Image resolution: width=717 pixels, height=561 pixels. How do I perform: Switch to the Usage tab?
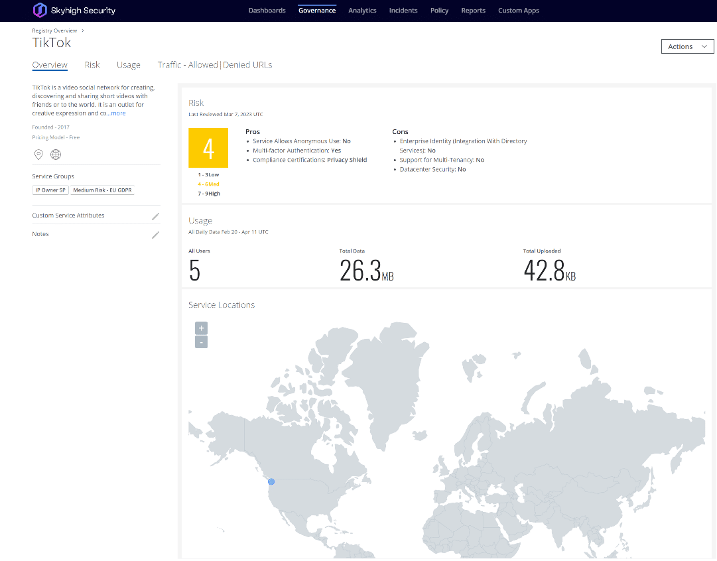click(x=129, y=65)
